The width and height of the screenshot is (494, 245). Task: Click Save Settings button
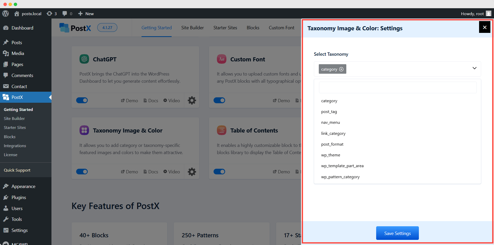(x=397, y=233)
